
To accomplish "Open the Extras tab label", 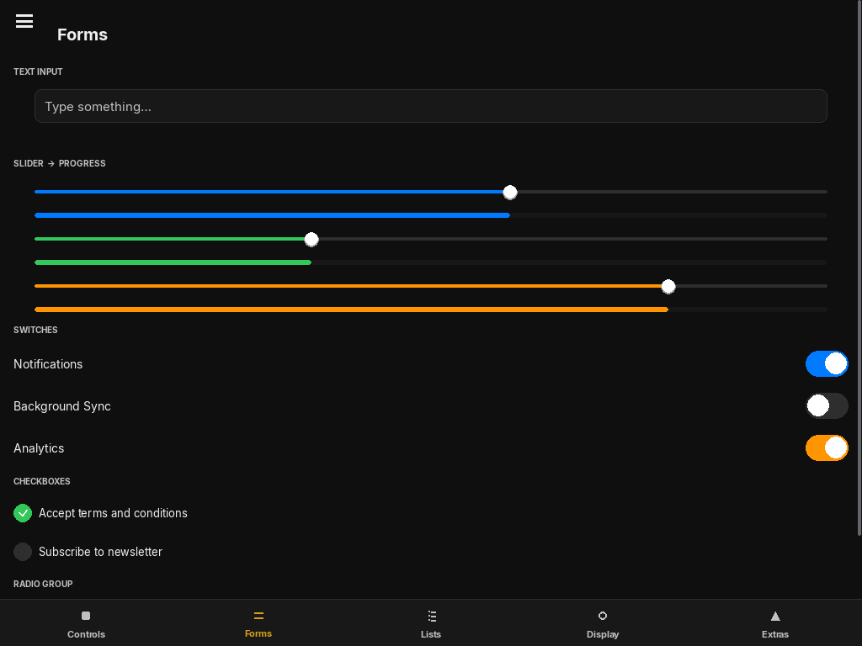I will (775, 634).
